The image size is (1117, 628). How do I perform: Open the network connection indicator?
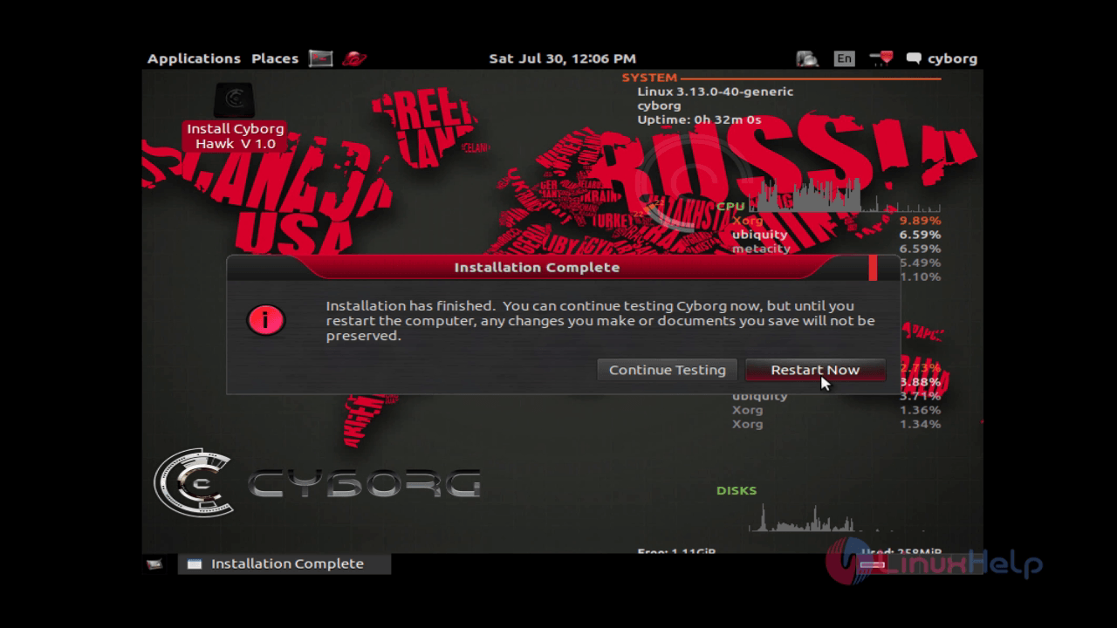[x=881, y=58]
